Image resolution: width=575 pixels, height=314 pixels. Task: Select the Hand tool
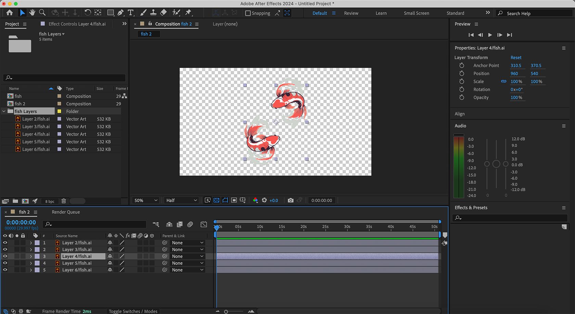point(32,13)
